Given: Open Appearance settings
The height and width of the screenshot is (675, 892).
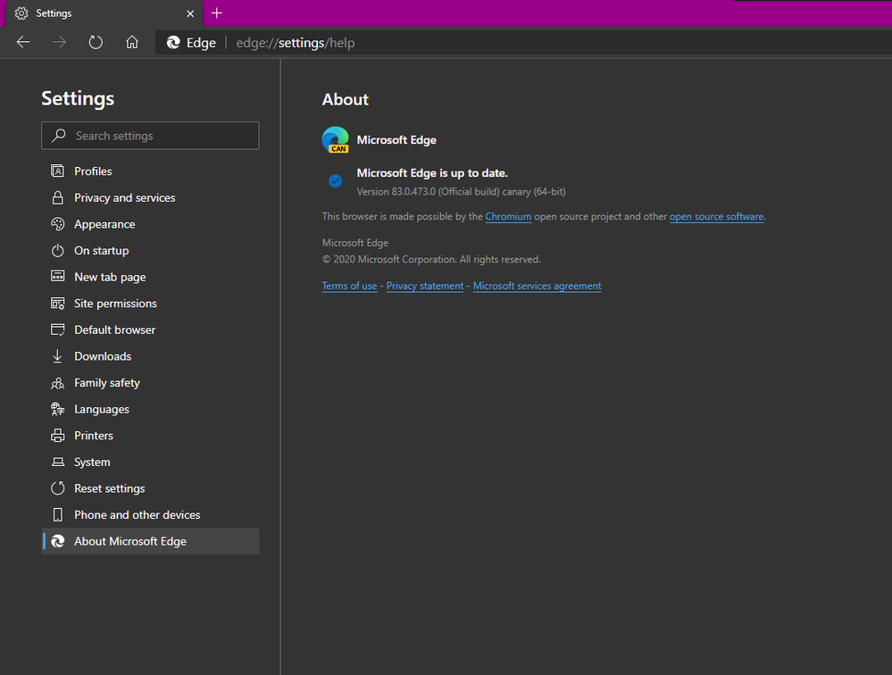Looking at the screenshot, I should (x=150, y=224).
